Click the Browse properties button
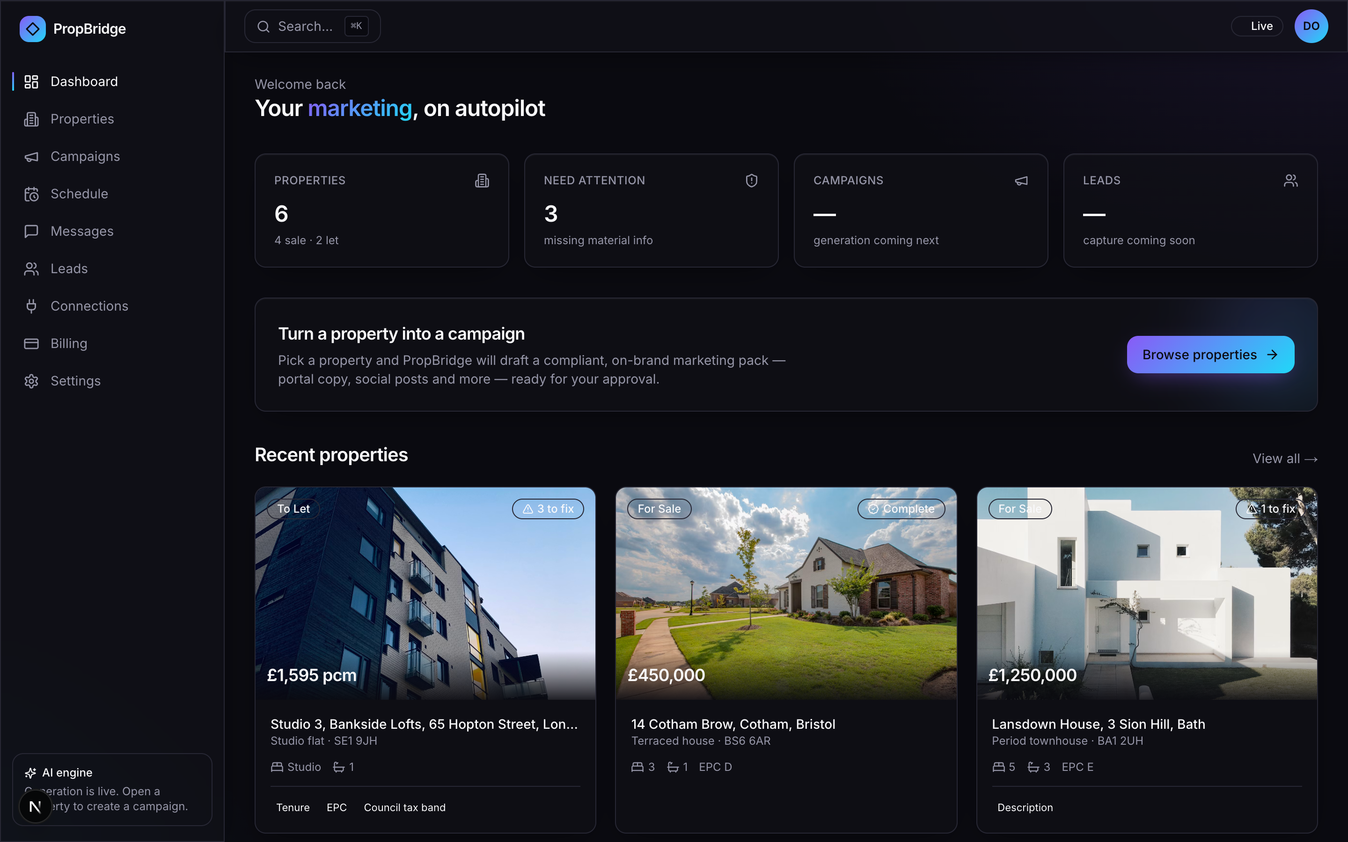 click(x=1210, y=355)
